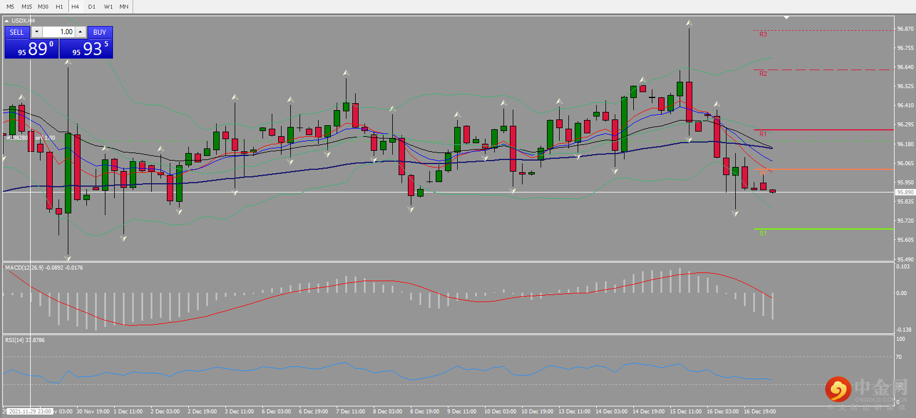The height and width of the screenshot is (418, 916).
Task: Click the 95.890 current price tag
Action: coord(905,192)
